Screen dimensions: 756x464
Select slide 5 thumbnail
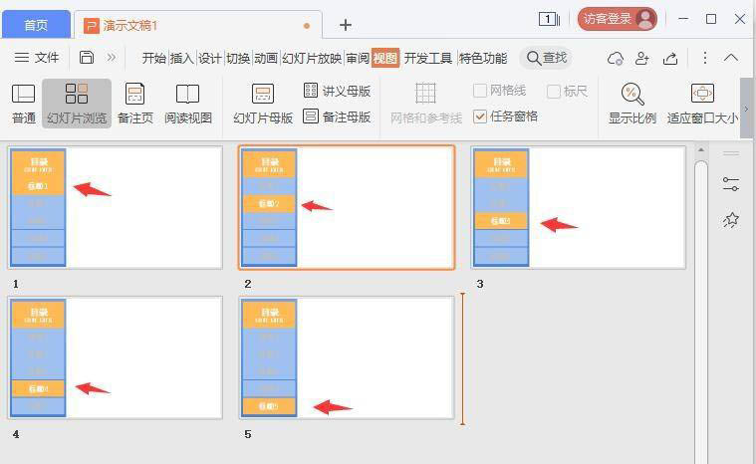(x=347, y=357)
